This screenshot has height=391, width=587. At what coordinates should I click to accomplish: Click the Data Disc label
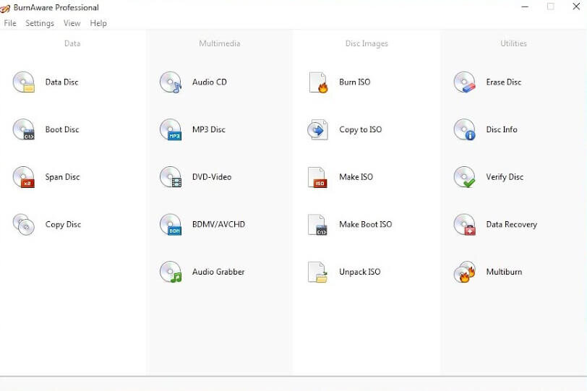61,82
